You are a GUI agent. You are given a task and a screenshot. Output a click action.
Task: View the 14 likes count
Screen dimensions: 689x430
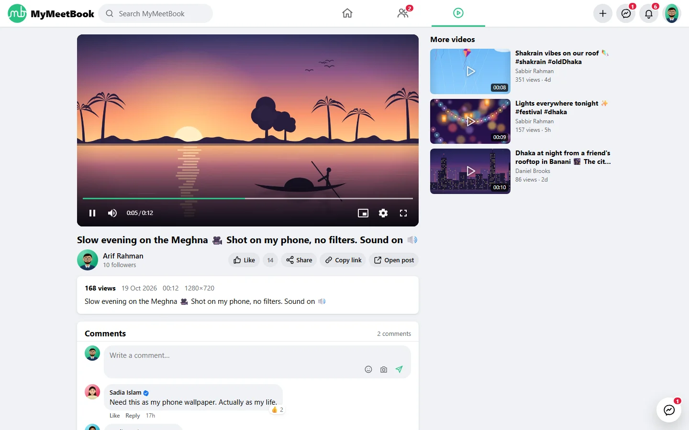[x=270, y=260]
